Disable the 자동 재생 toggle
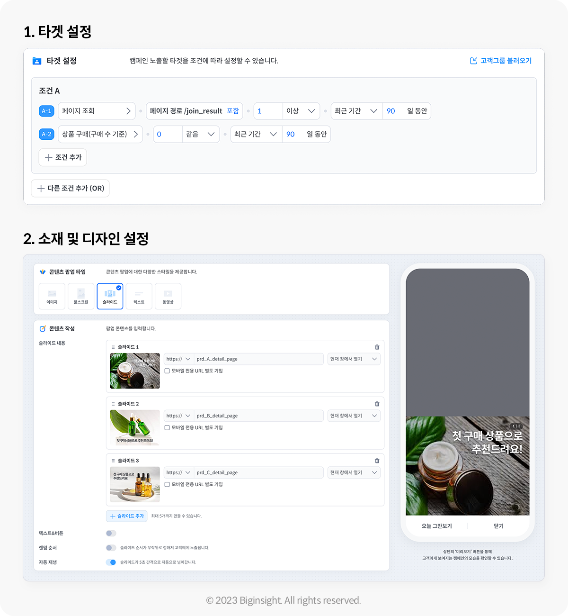This screenshot has height=616, width=568. pyautogui.click(x=111, y=562)
